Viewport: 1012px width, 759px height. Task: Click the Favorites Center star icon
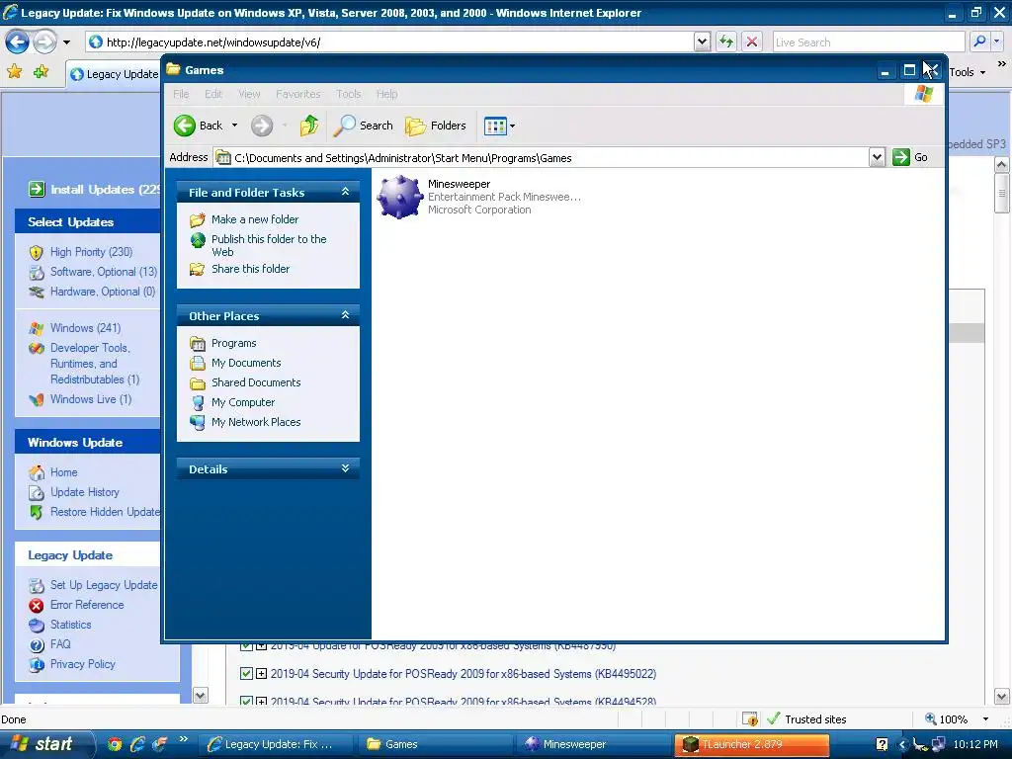14,71
